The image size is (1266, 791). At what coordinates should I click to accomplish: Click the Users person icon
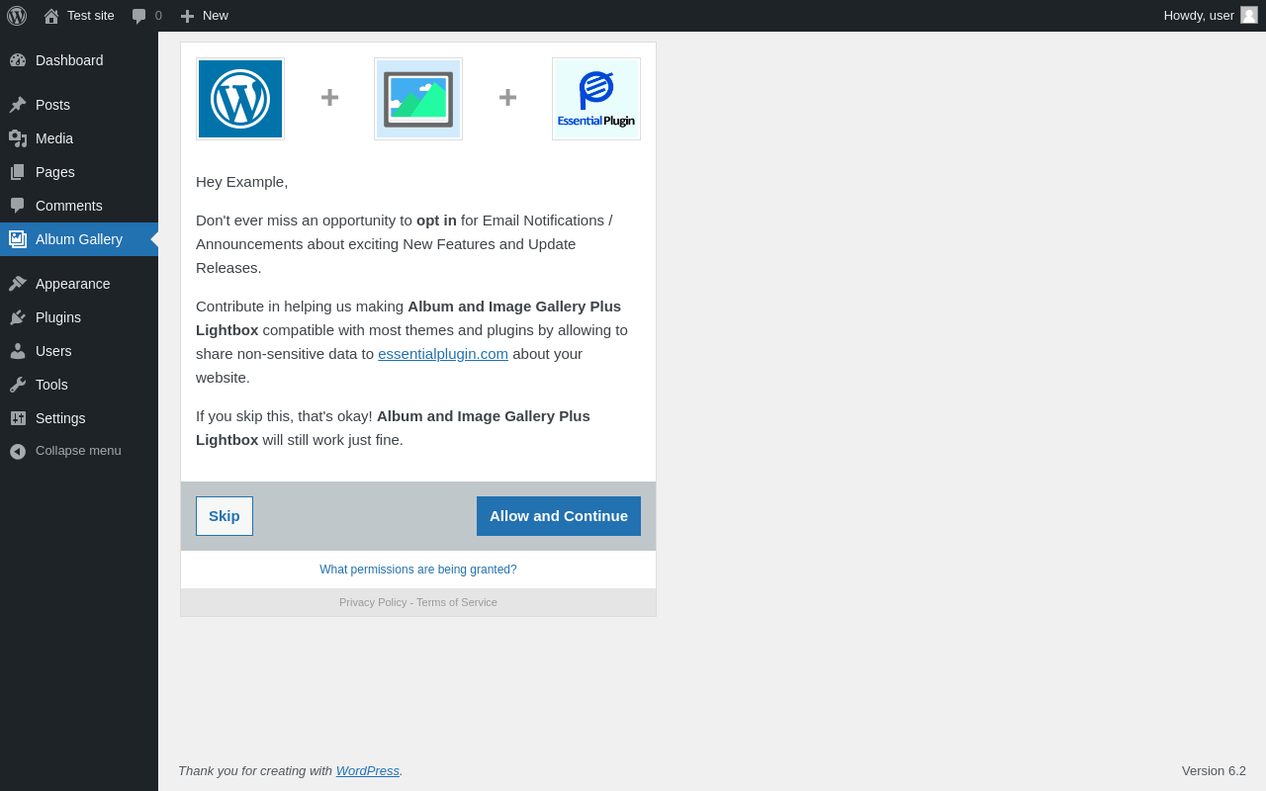(18, 351)
